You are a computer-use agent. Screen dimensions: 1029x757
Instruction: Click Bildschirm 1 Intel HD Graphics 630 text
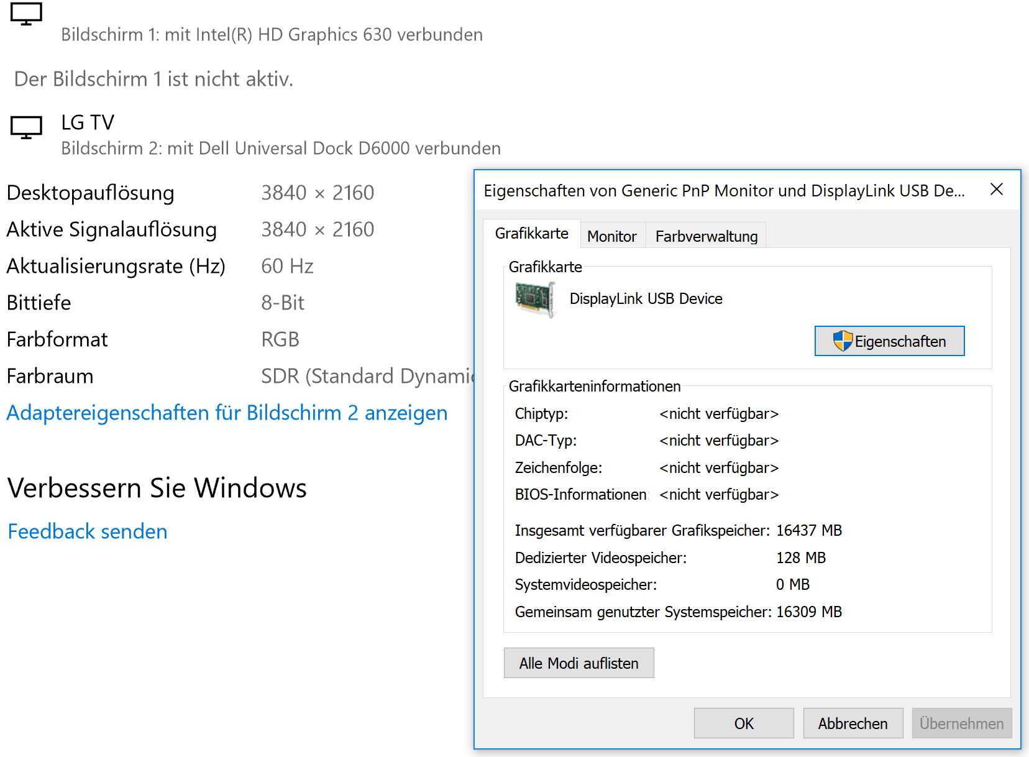tap(272, 35)
